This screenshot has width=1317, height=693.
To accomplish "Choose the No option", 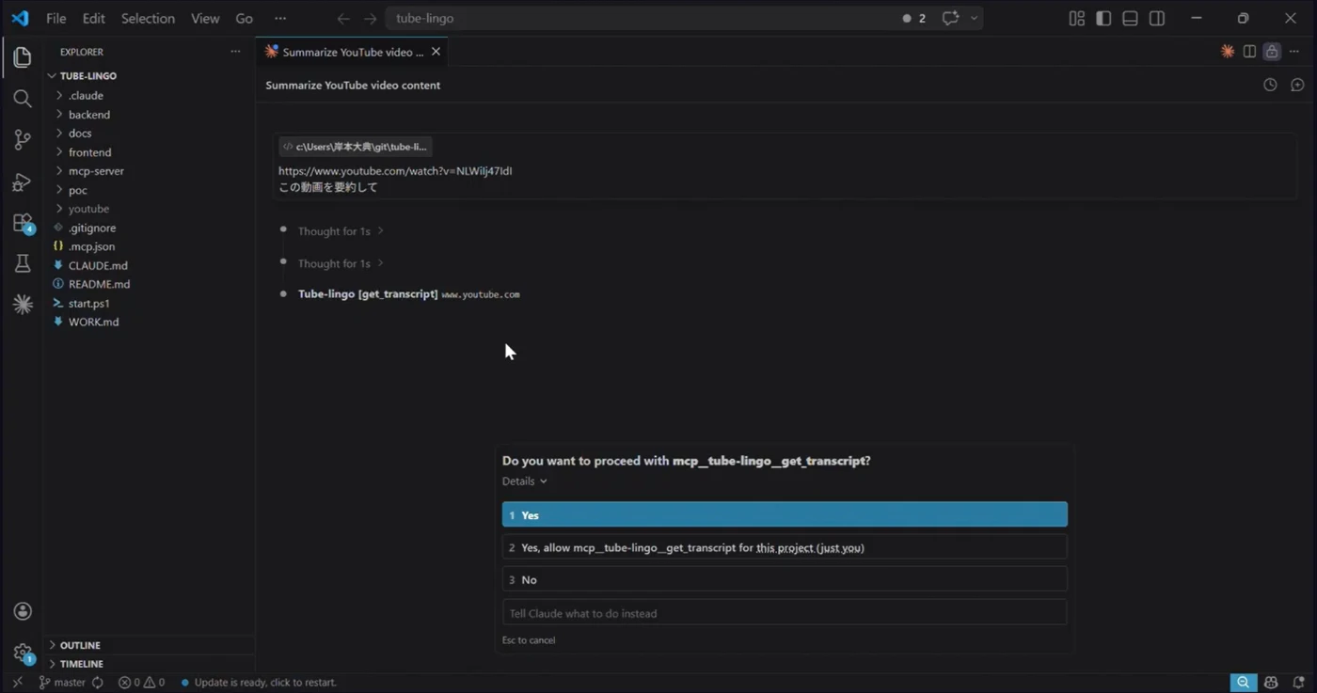I will (x=785, y=579).
